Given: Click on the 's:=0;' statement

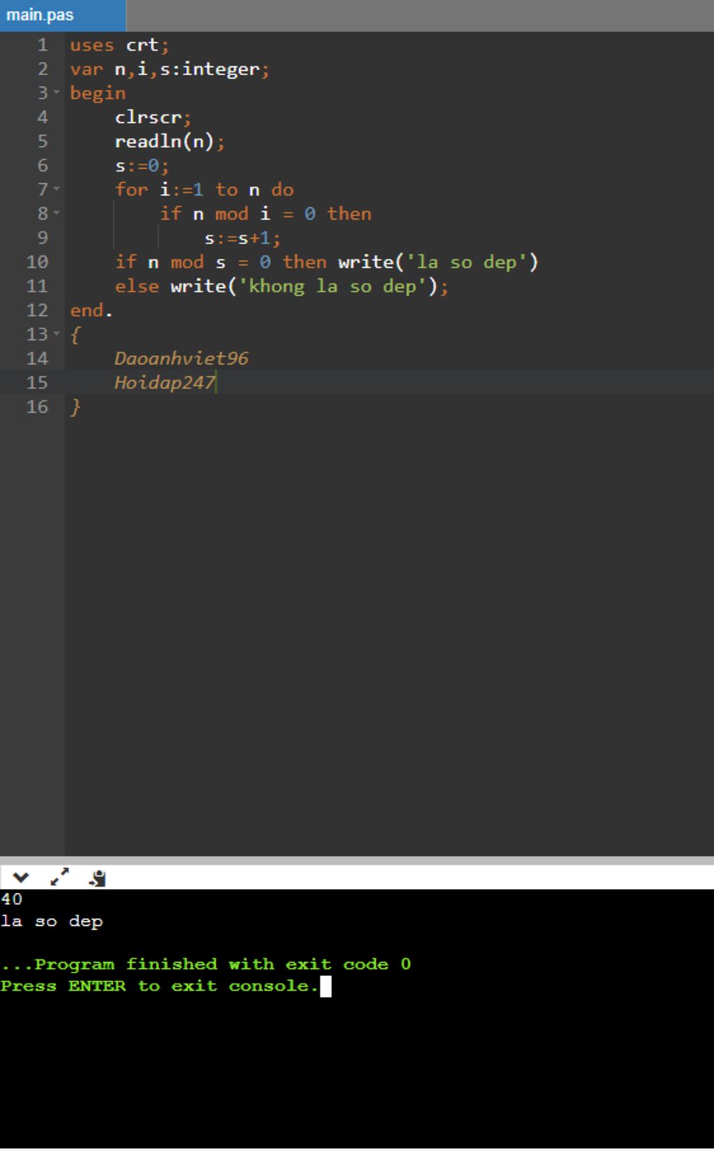Looking at the screenshot, I should (x=142, y=166).
